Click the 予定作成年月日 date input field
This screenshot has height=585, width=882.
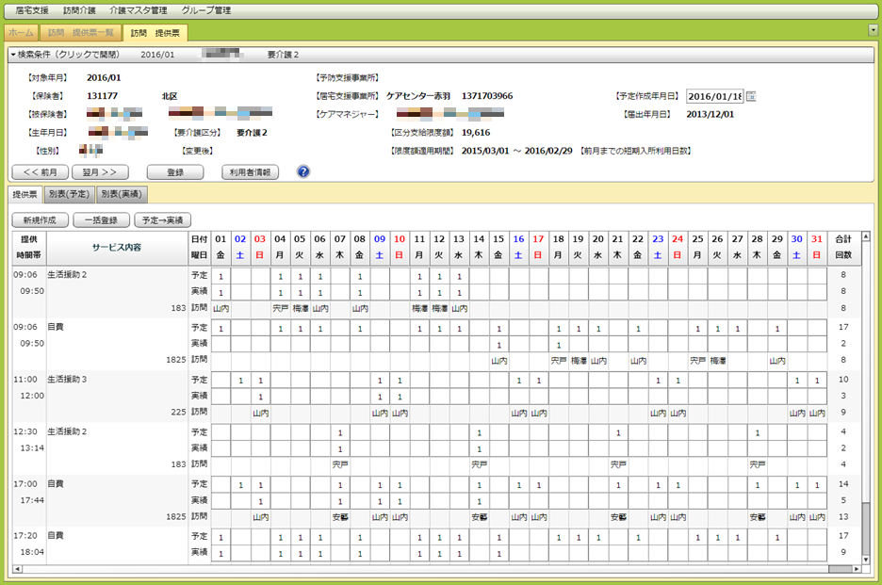coord(714,96)
